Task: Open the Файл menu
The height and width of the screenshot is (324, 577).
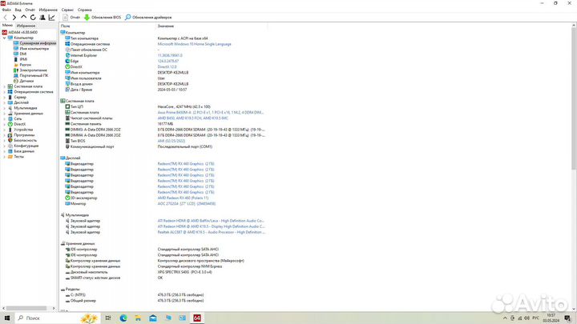Action: pos(6,10)
